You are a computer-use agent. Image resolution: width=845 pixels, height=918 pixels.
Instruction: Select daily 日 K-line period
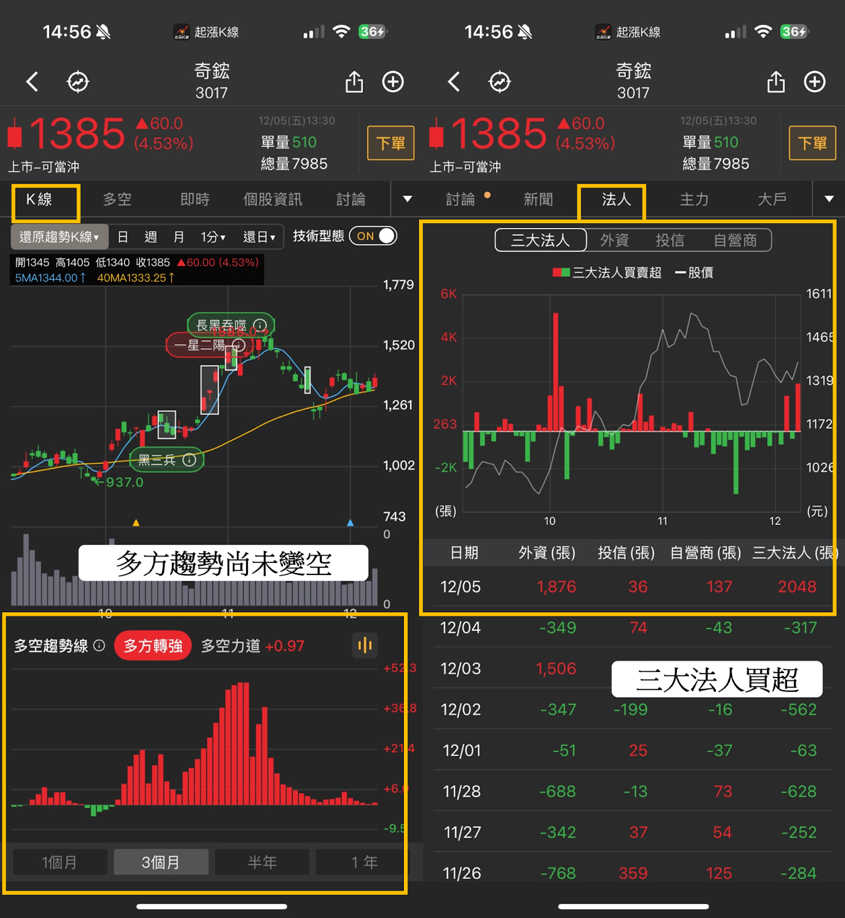coord(123,236)
